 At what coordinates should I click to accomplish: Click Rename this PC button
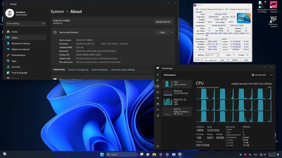163,22
